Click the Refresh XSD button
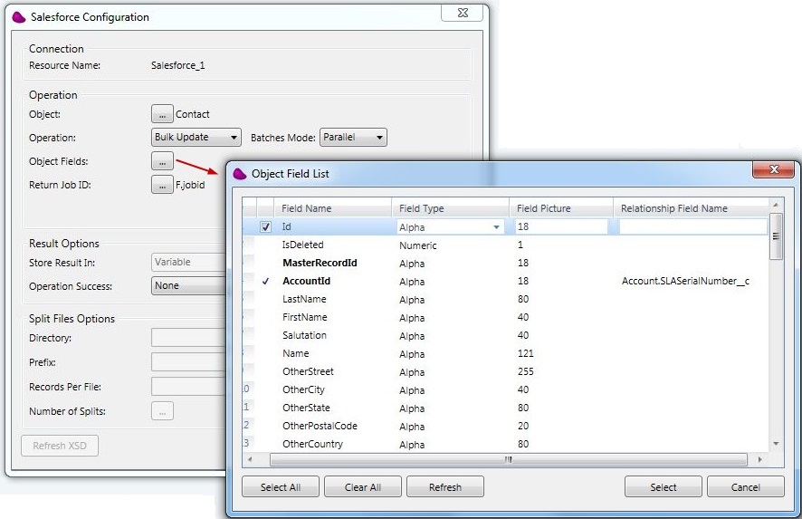 coord(60,446)
